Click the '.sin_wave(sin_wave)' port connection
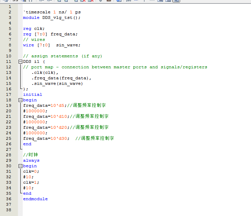 coord(57,83)
